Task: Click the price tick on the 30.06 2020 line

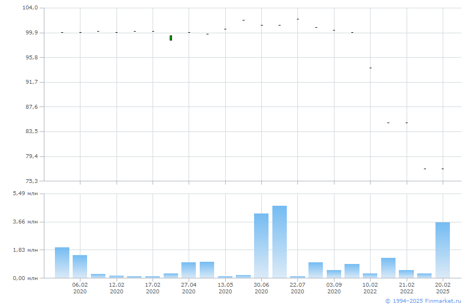Action: (262, 26)
